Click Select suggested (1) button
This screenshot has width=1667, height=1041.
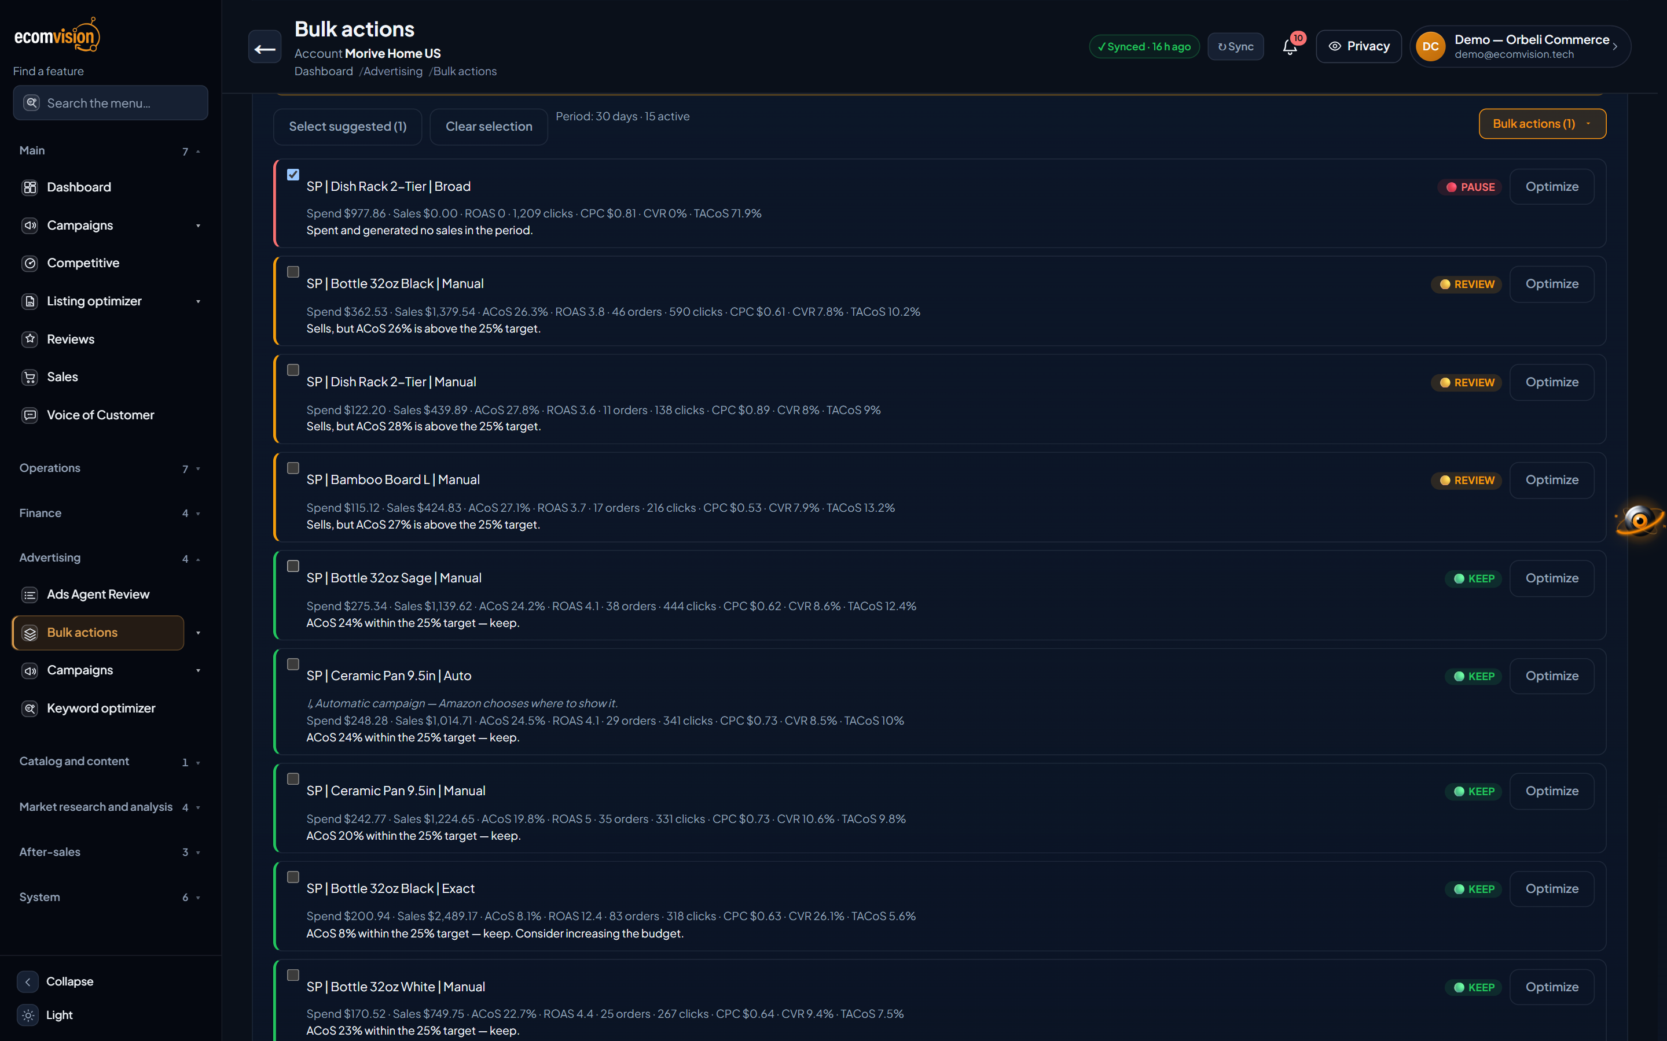pos(348,127)
